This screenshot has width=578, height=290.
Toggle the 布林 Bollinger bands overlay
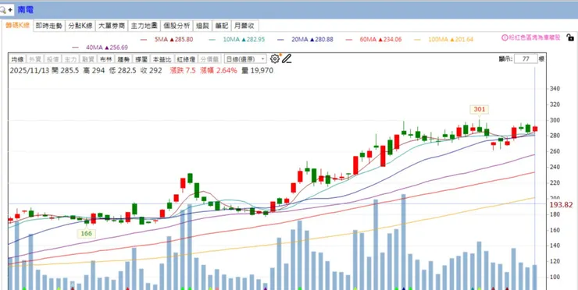point(105,59)
